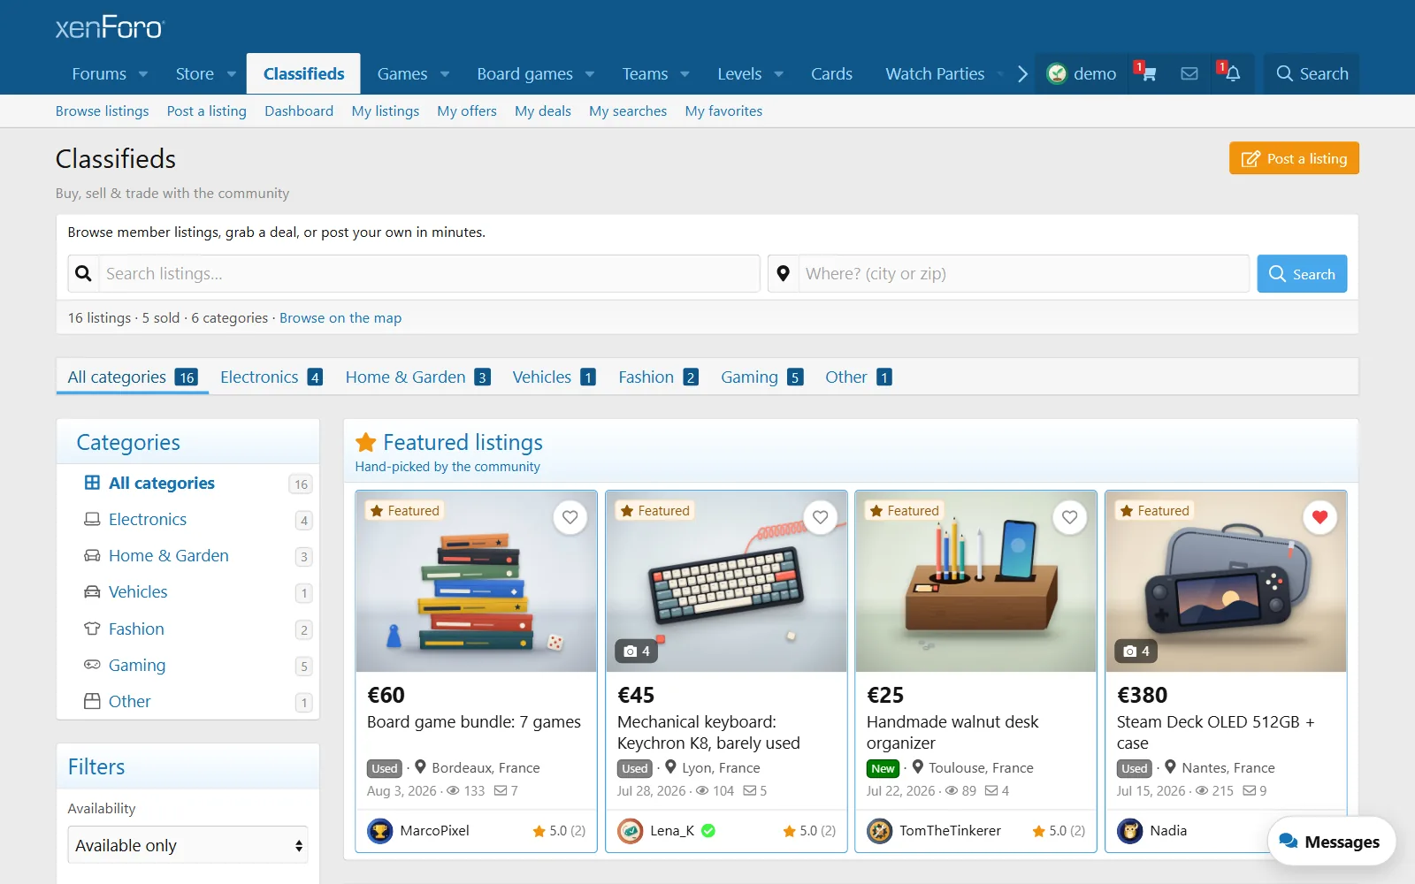Click photo count badge on keyboard listing
This screenshot has height=884, width=1415.
coord(637,652)
